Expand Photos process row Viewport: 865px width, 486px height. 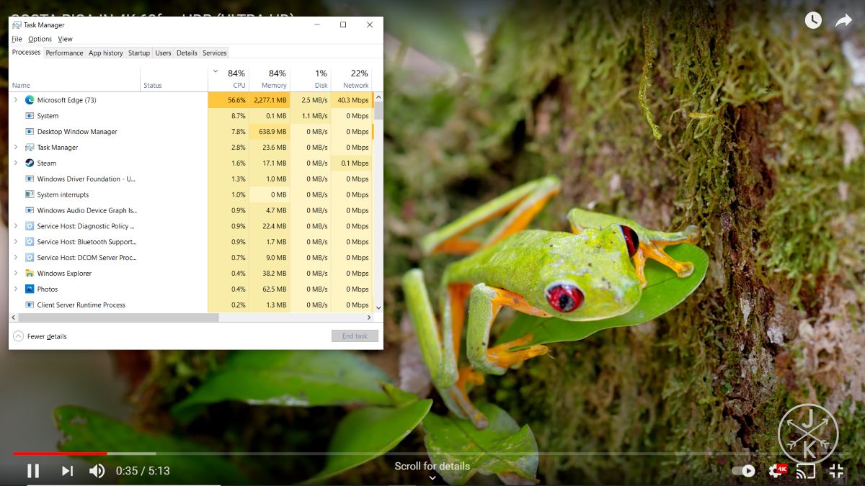tap(16, 289)
